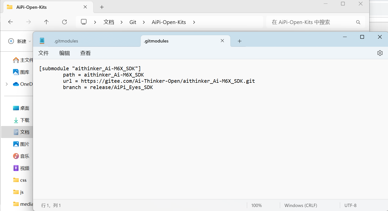Click the search magnifier icon in Explorer
The width and height of the screenshot is (388, 211).
coord(358,22)
